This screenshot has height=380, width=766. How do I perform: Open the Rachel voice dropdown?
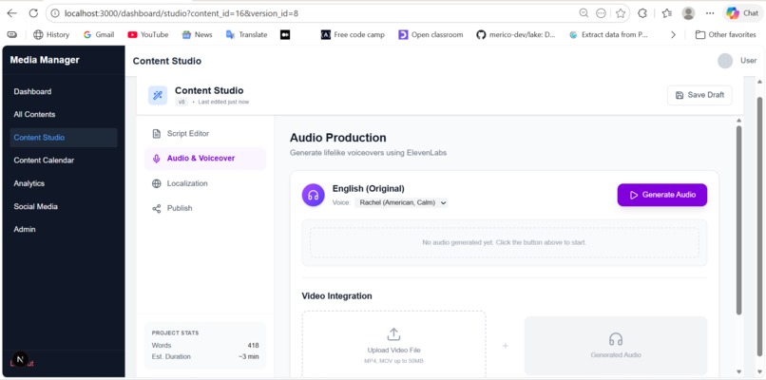point(401,202)
